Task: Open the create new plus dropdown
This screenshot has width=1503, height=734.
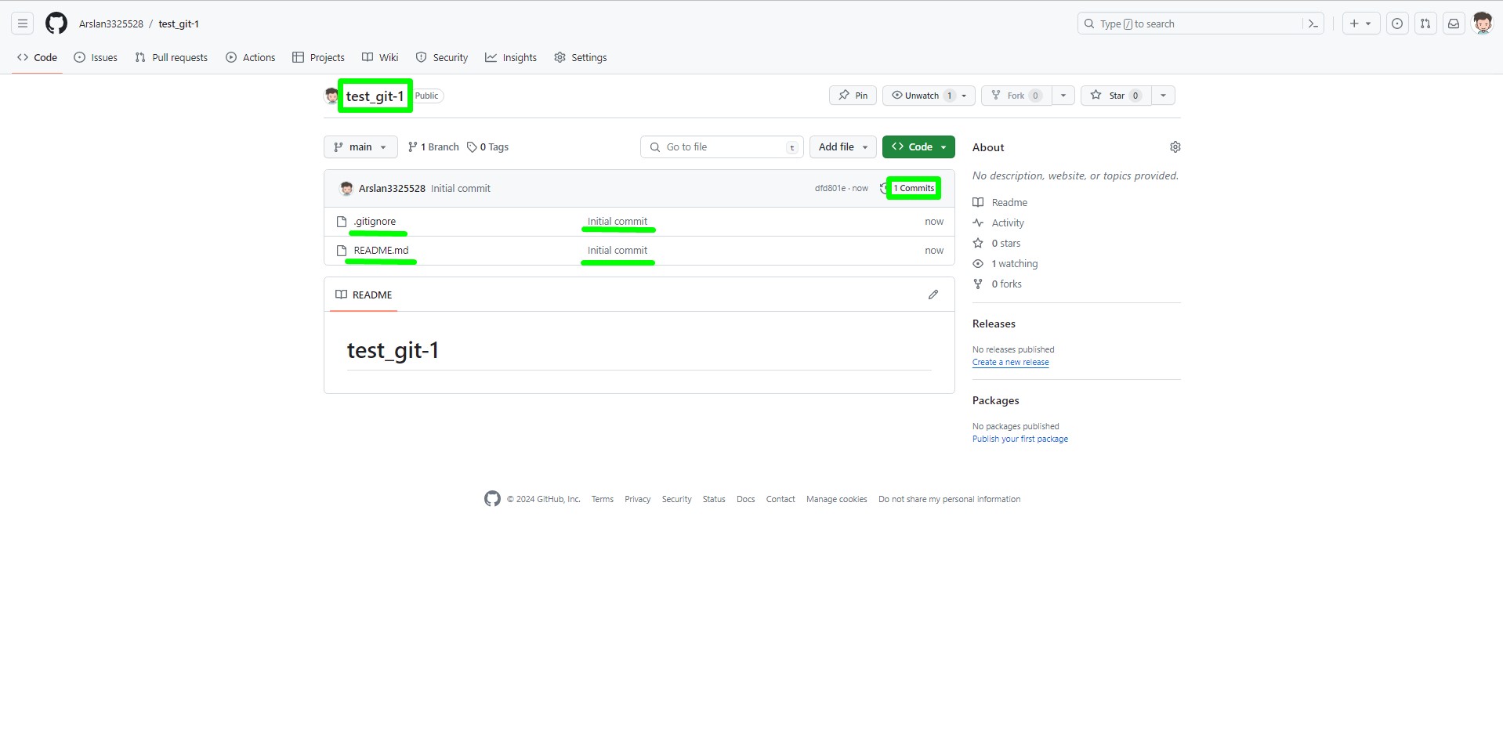Action: click(x=1360, y=24)
